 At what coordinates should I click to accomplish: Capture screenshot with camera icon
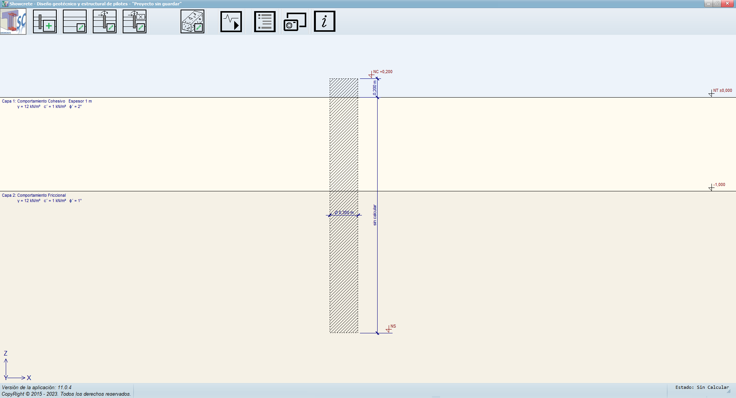[x=295, y=22]
